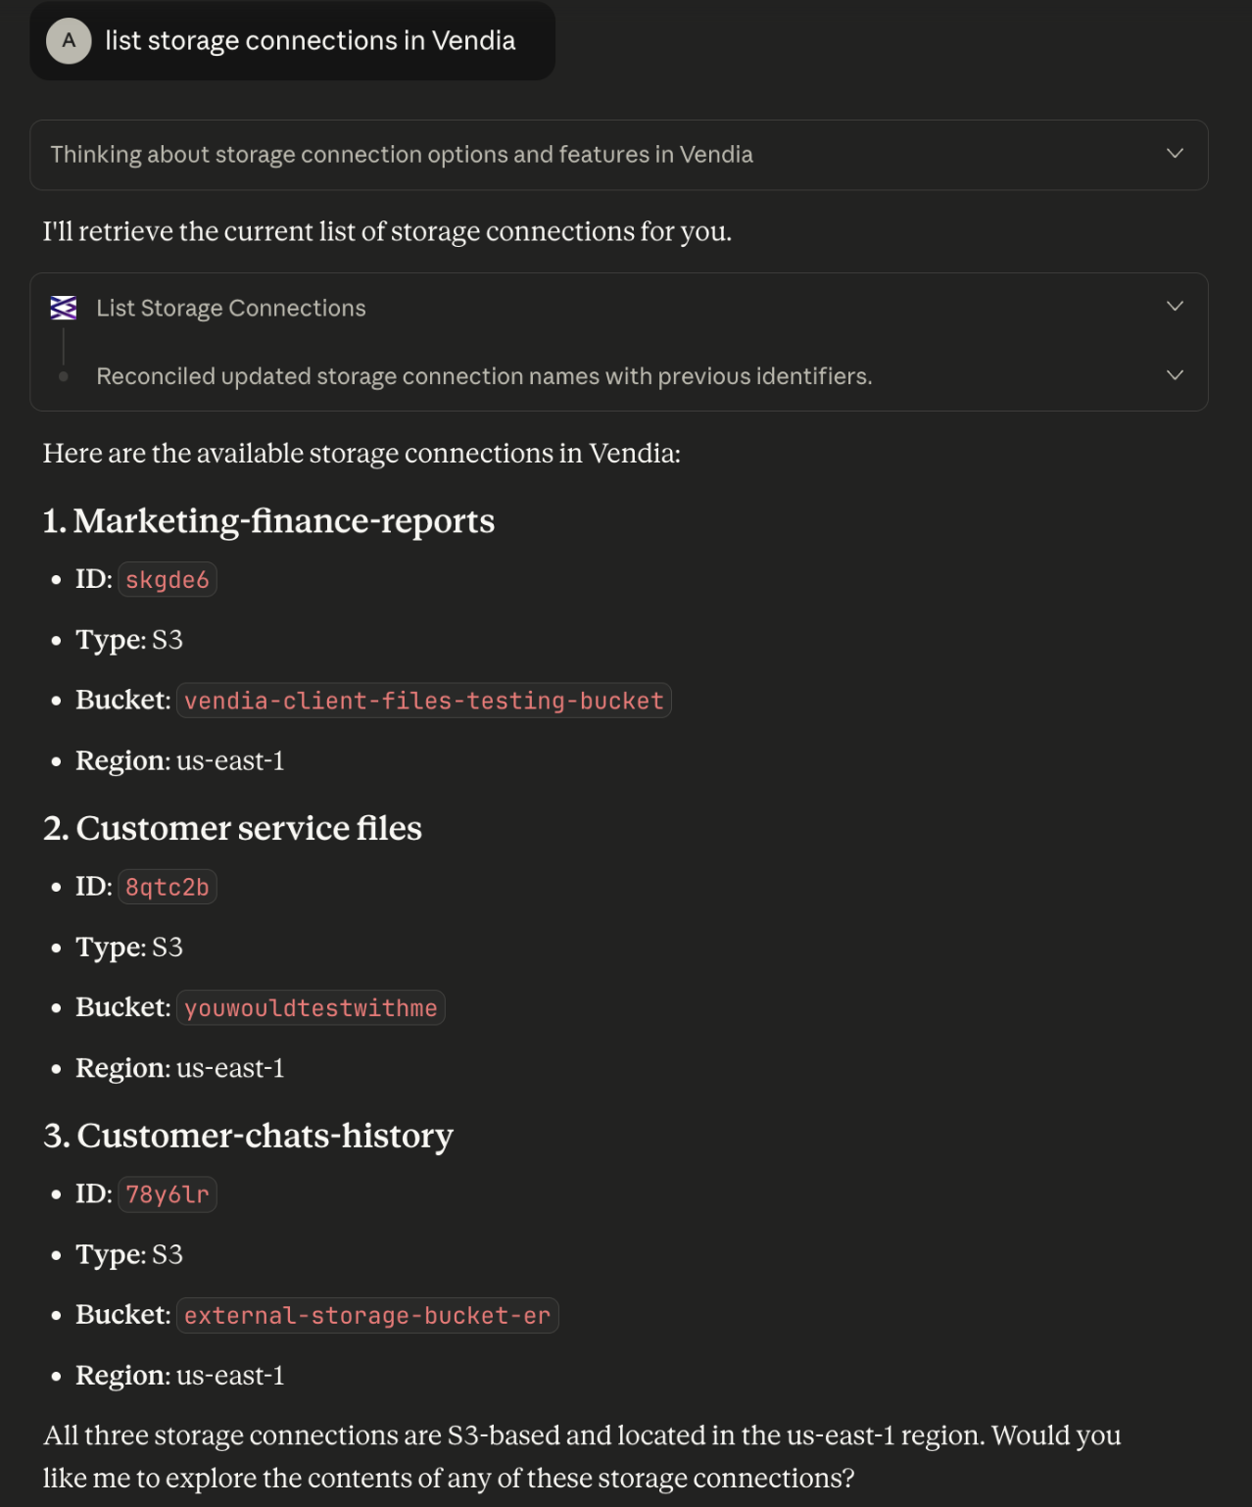Click the step dot beside the Reconciled entry

(64, 376)
